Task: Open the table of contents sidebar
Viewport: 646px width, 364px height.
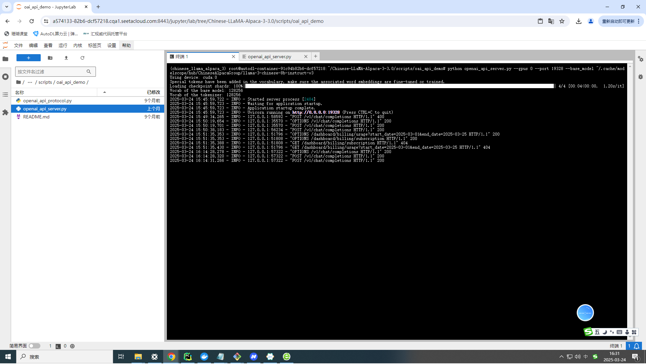Action: point(5,95)
